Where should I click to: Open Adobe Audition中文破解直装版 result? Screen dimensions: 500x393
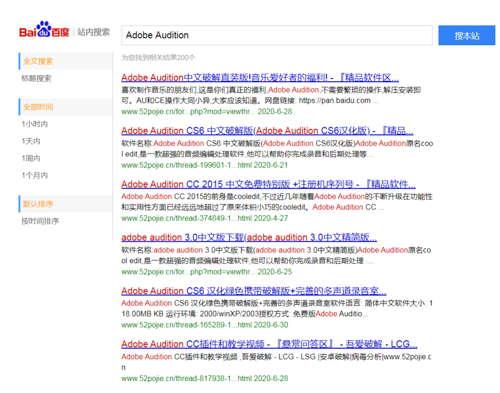[x=260, y=77]
